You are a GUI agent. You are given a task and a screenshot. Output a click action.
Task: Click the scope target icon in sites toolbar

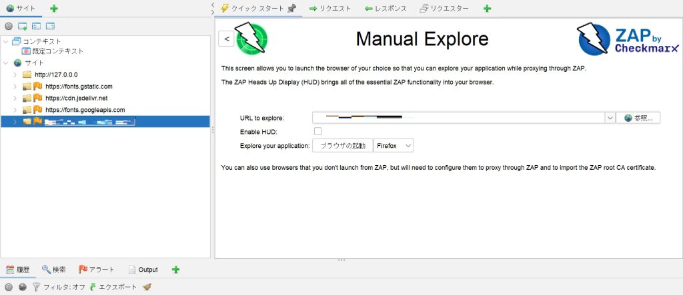point(8,26)
